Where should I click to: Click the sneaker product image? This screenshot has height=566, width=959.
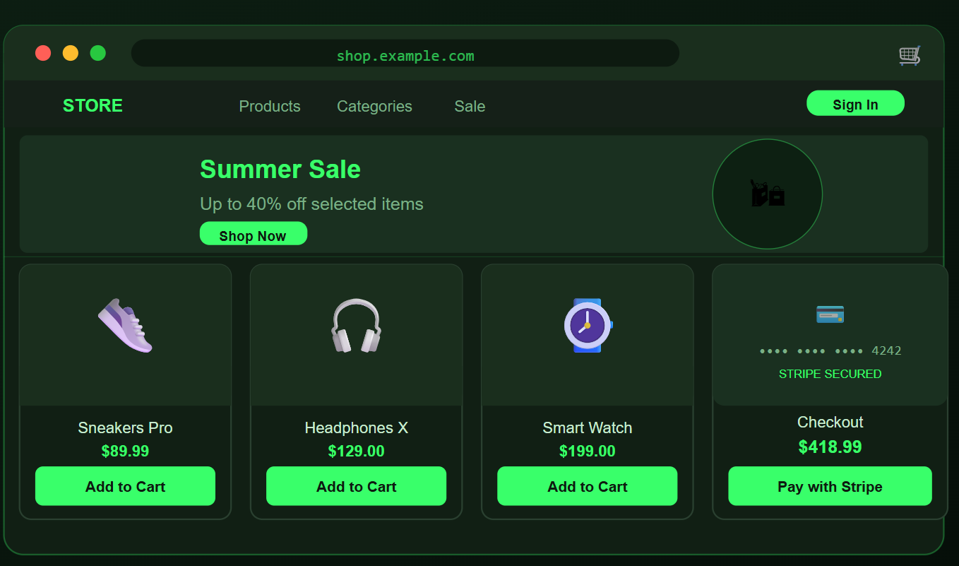tap(125, 326)
